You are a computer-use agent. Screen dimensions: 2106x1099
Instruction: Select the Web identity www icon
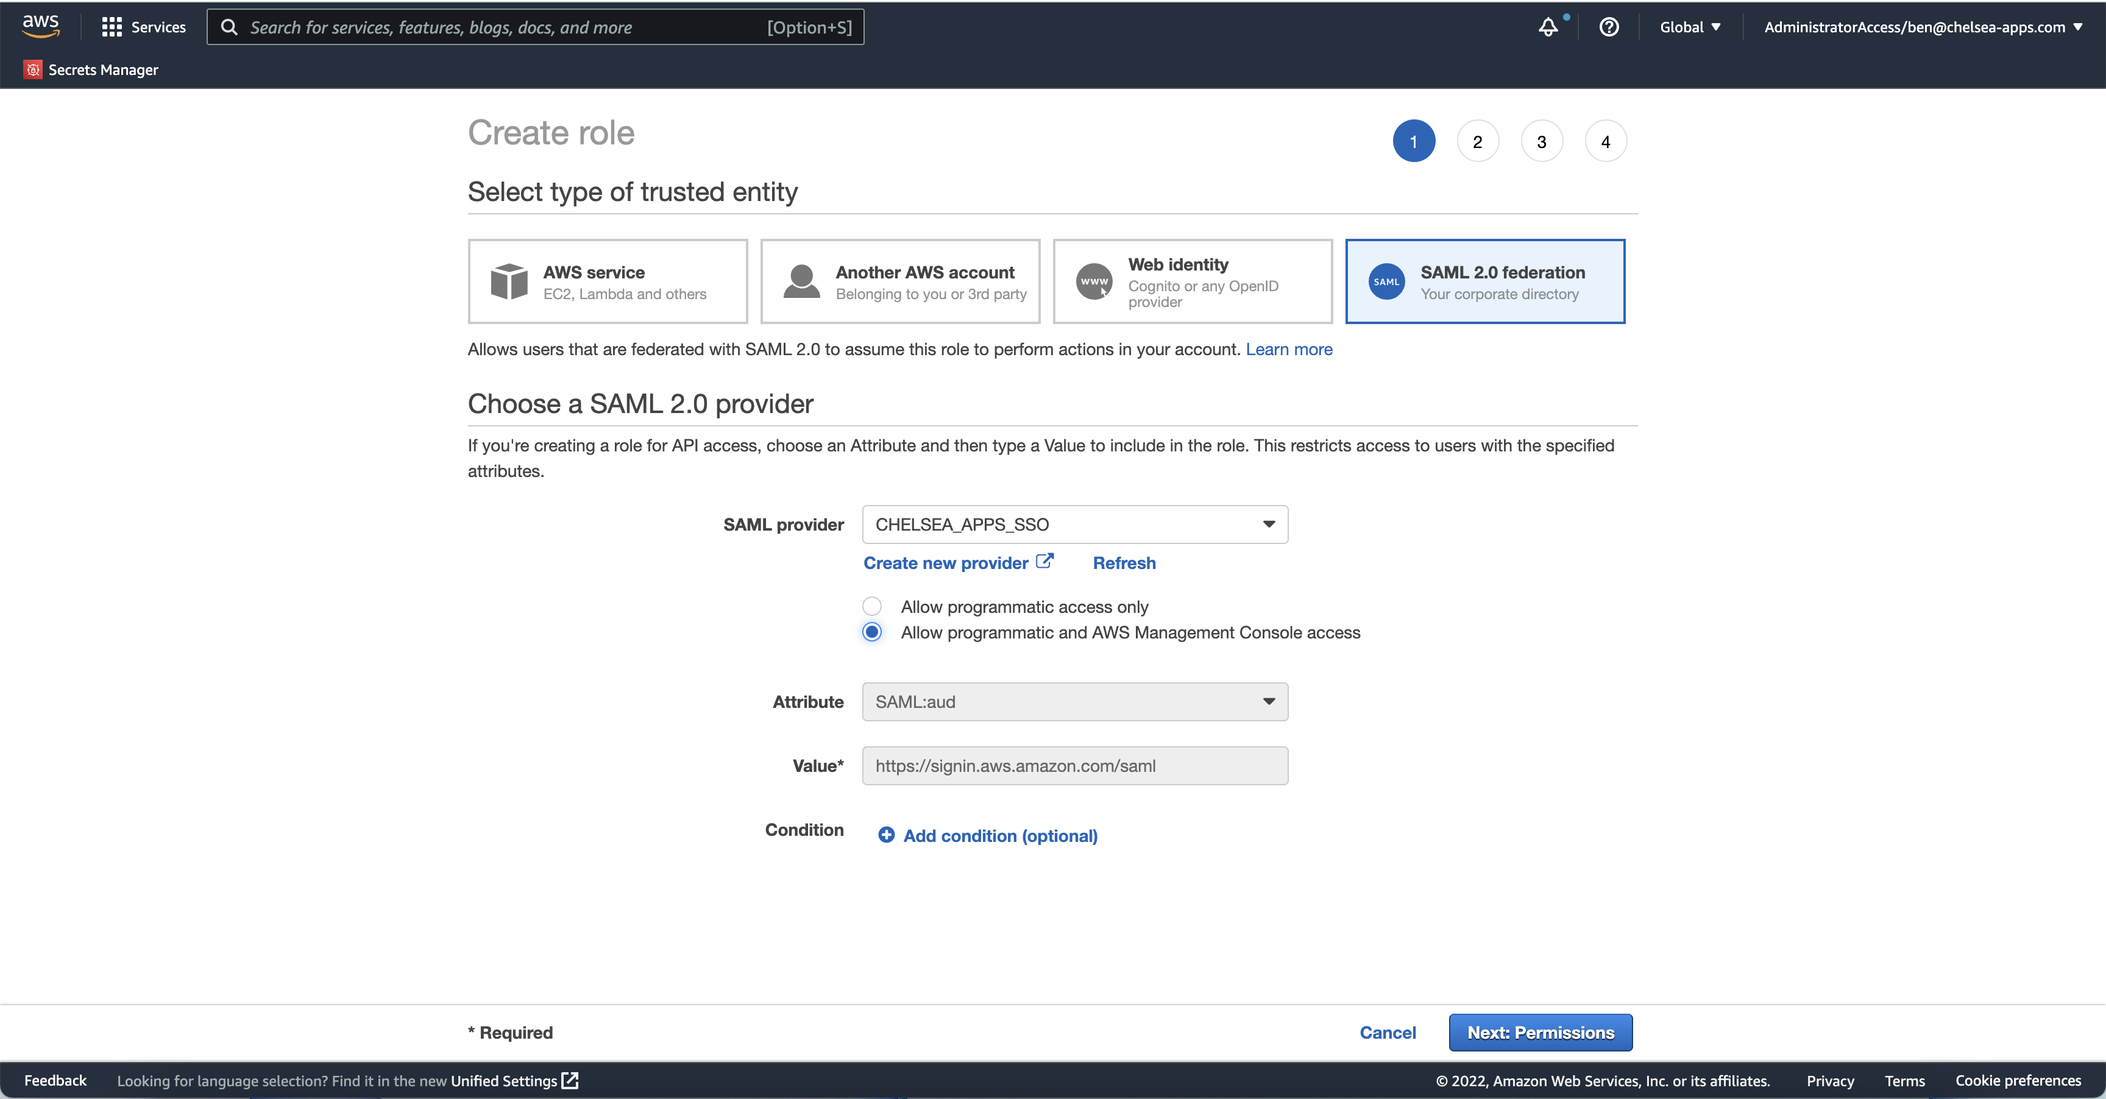coord(1094,282)
